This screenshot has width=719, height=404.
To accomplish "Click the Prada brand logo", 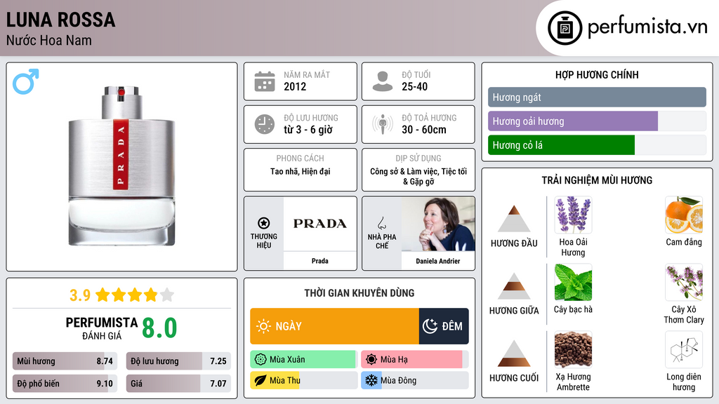I will 319,224.
